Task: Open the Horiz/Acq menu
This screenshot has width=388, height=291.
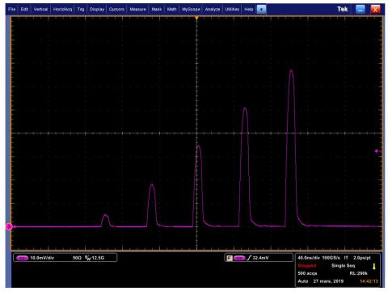Action: [62, 9]
